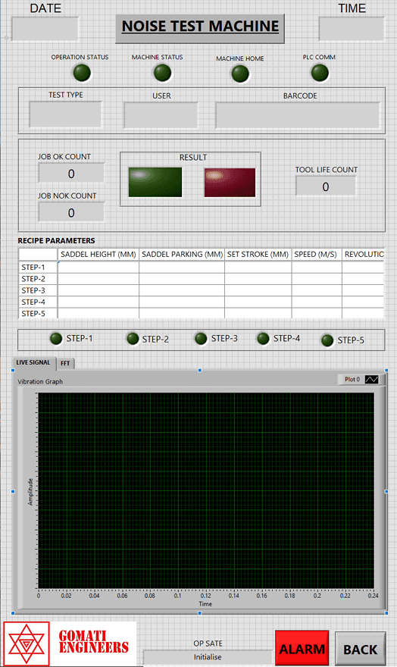Click the Amplitude axis label
The height and width of the screenshot is (667, 397).
tap(30, 492)
